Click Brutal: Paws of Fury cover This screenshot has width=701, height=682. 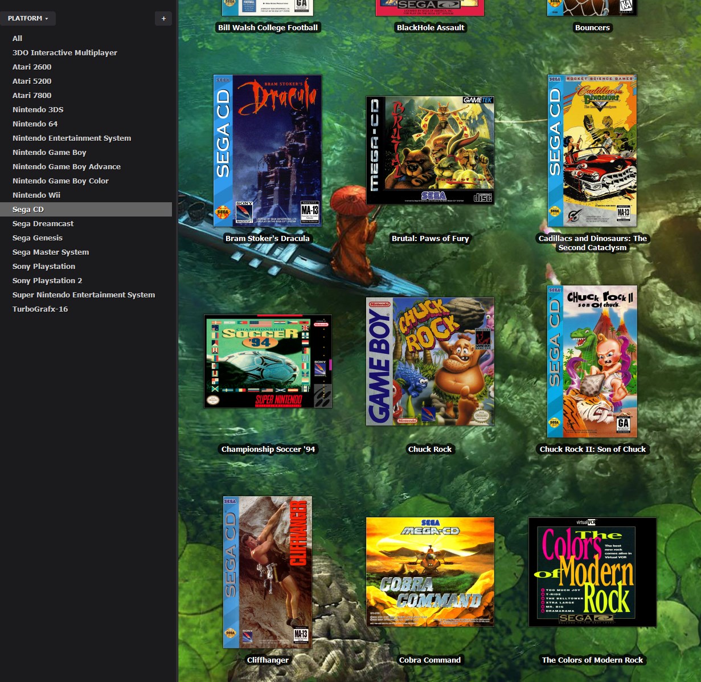click(430, 150)
